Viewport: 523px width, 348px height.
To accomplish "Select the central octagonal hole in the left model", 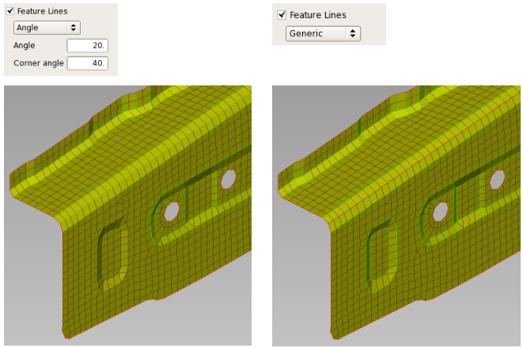I will 172,211.
